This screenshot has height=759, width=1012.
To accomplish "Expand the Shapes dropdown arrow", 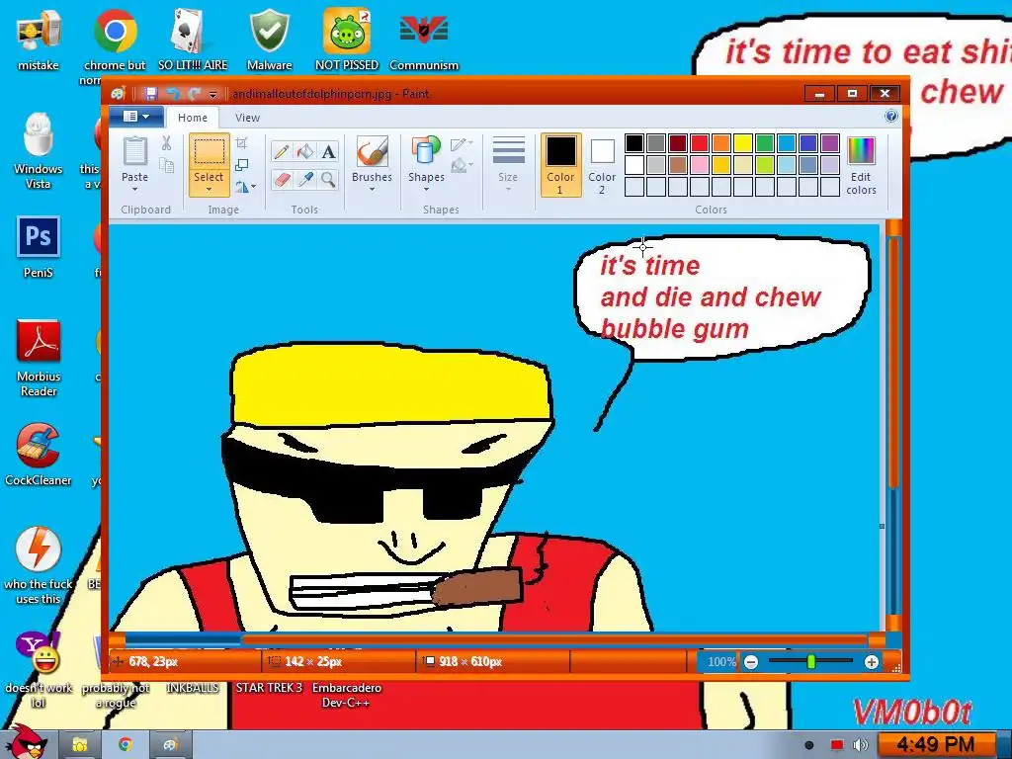I will point(426,190).
